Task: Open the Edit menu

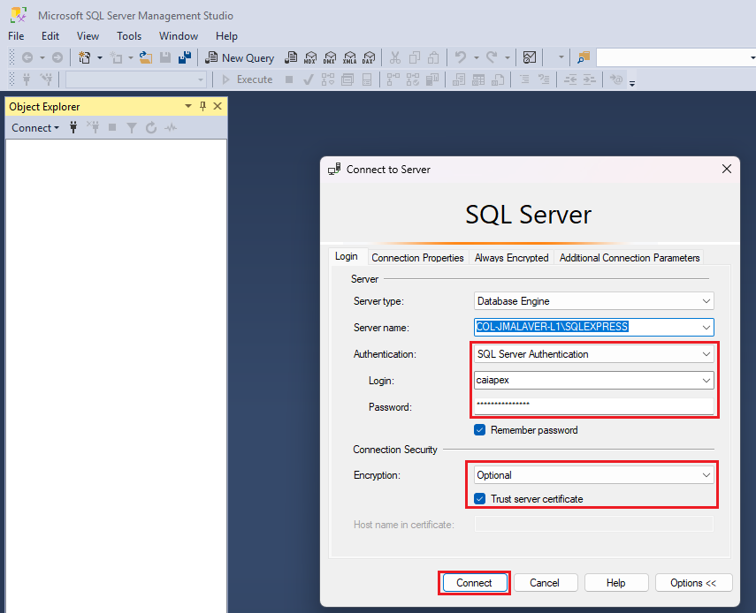Action: point(50,36)
